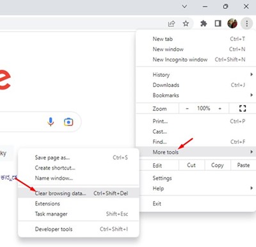Search by image with camera icon
This screenshot has height=247, width=256.
68,122
